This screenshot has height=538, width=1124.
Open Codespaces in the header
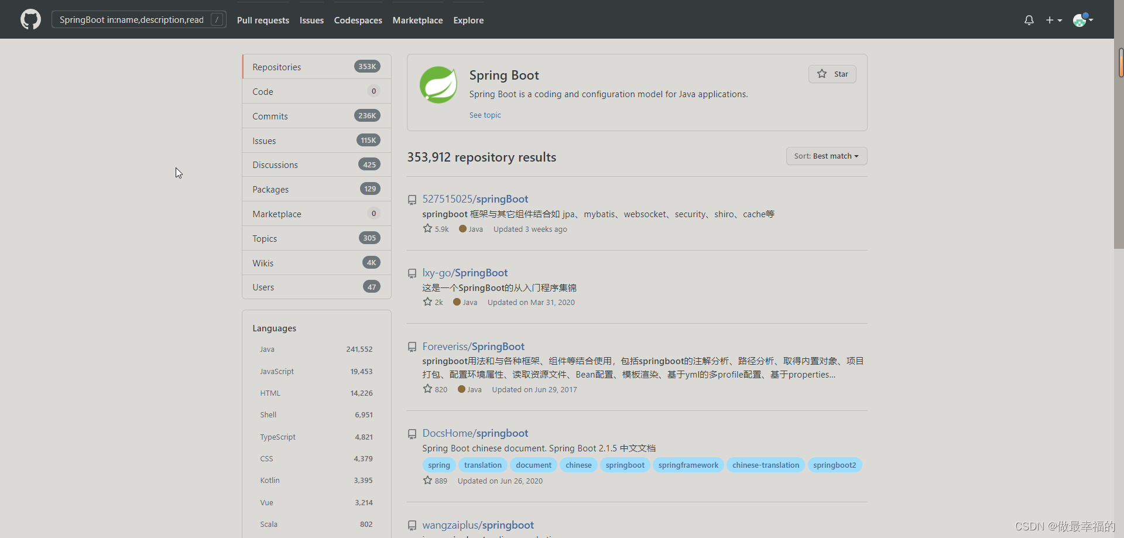click(358, 20)
